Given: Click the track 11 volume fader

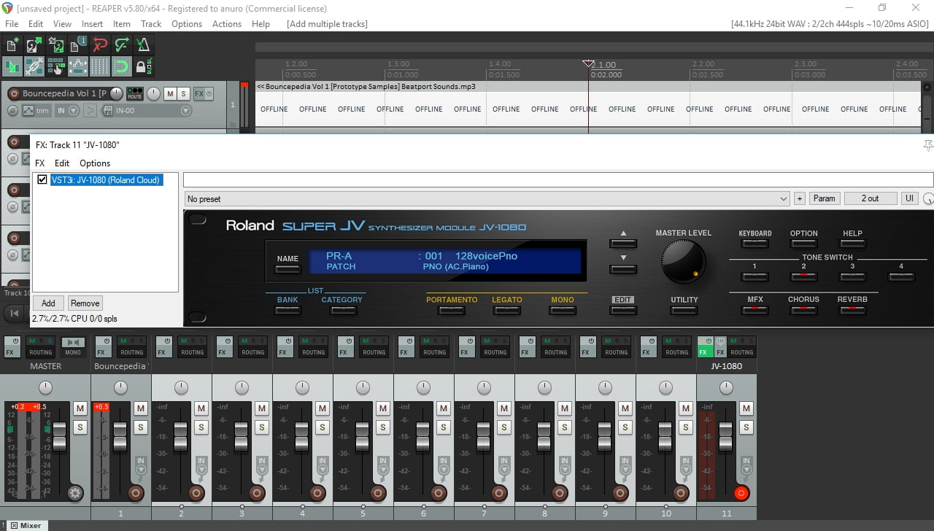Looking at the screenshot, I should (x=725, y=436).
